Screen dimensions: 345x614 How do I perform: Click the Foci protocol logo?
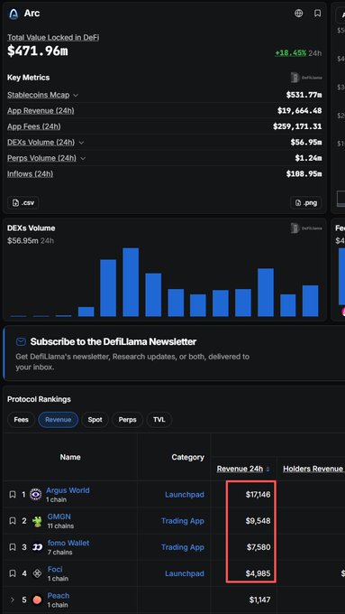click(37, 573)
